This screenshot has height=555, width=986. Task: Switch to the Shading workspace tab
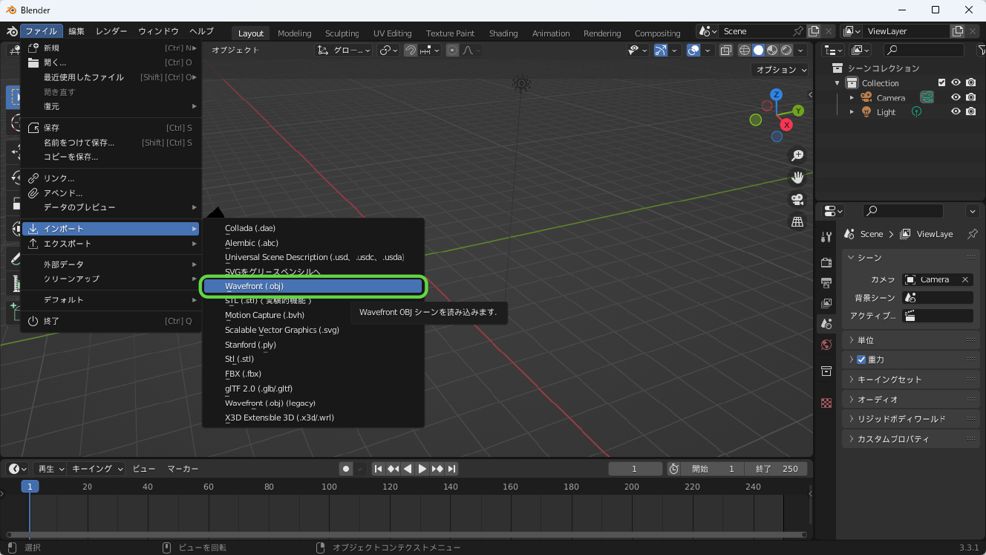point(503,33)
